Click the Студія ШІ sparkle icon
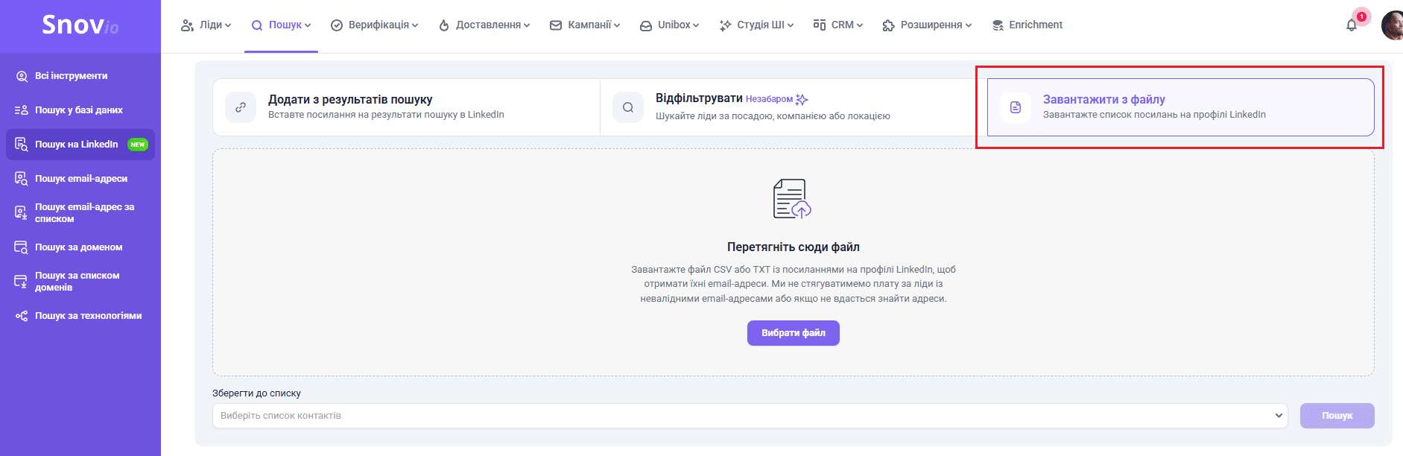This screenshot has width=1403, height=456. [725, 25]
